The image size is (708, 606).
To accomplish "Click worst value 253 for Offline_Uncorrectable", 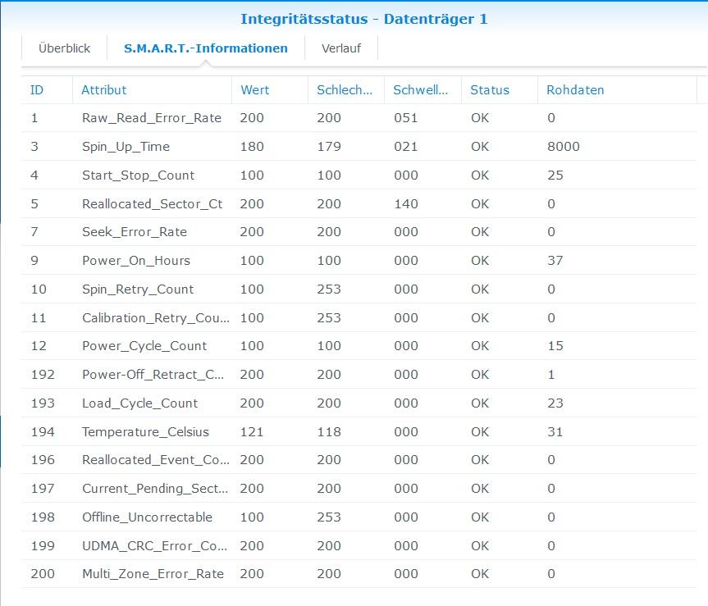I will point(329,517).
